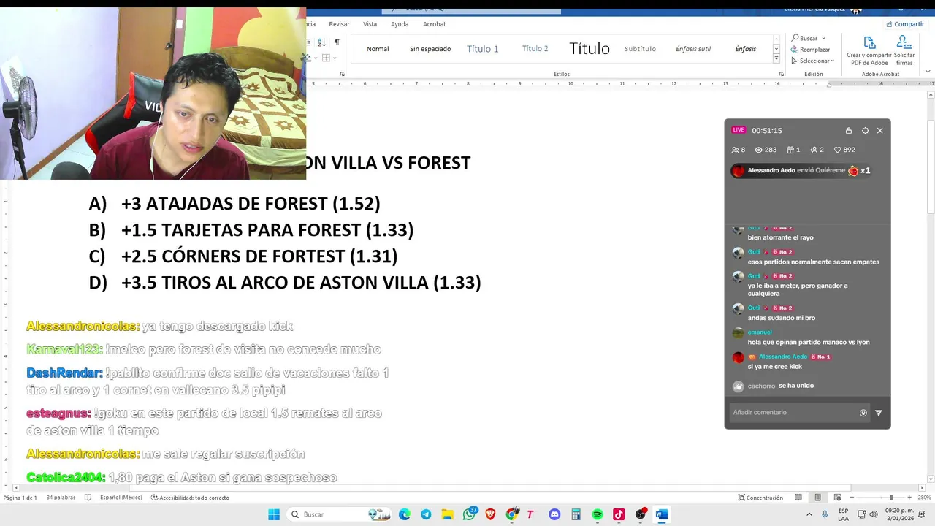Show hidden system tray icons chevron
Screen dimensions: 935x526
coord(809,514)
